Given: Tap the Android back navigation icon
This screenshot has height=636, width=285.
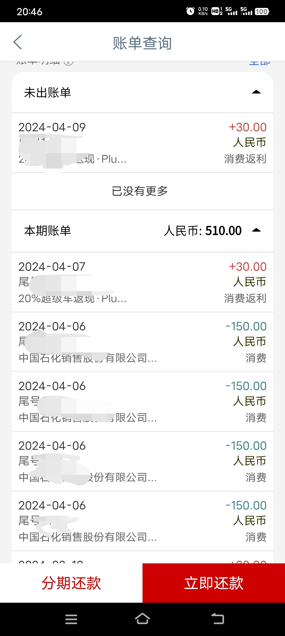Looking at the screenshot, I should (x=218, y=619).
